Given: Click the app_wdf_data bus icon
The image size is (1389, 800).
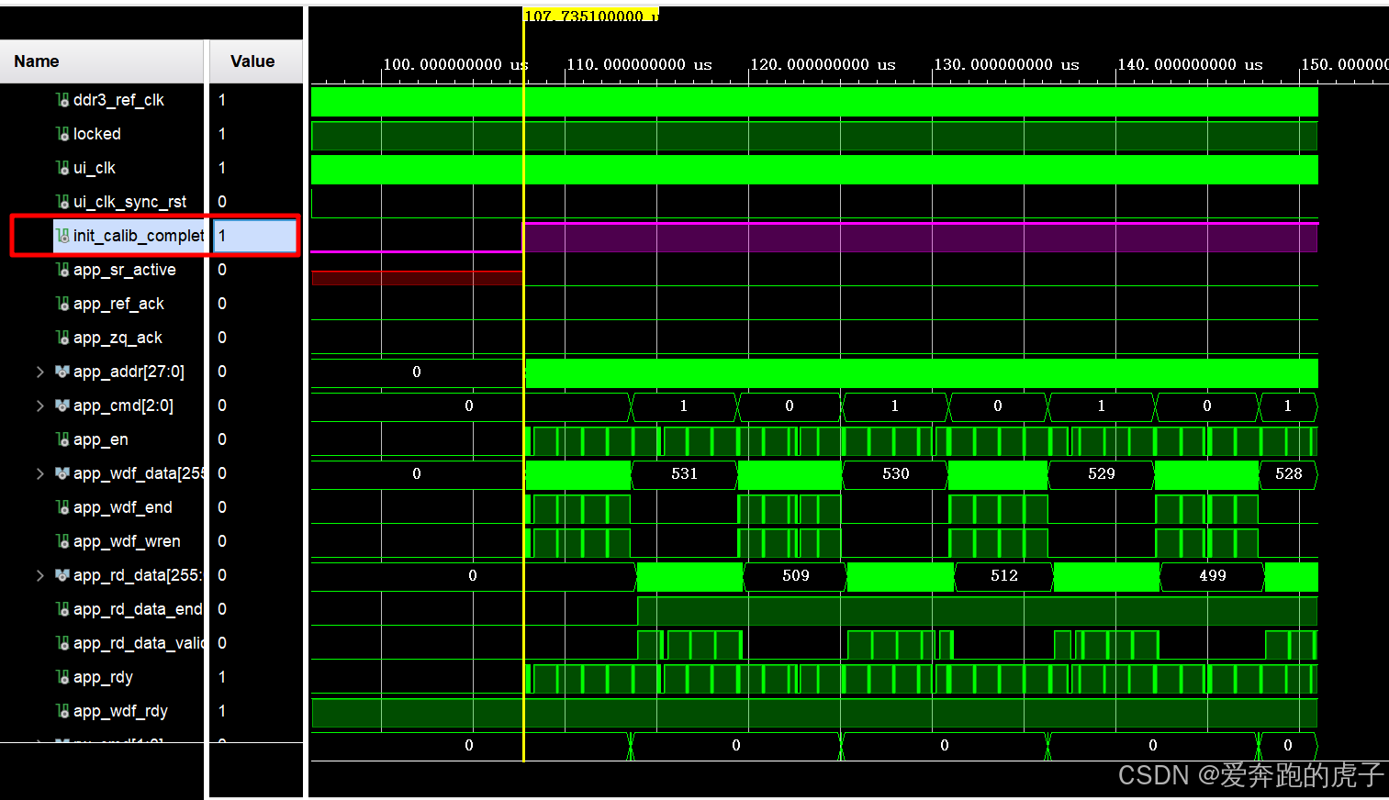Looking at the screenshot, I should (x=62, y=473).
